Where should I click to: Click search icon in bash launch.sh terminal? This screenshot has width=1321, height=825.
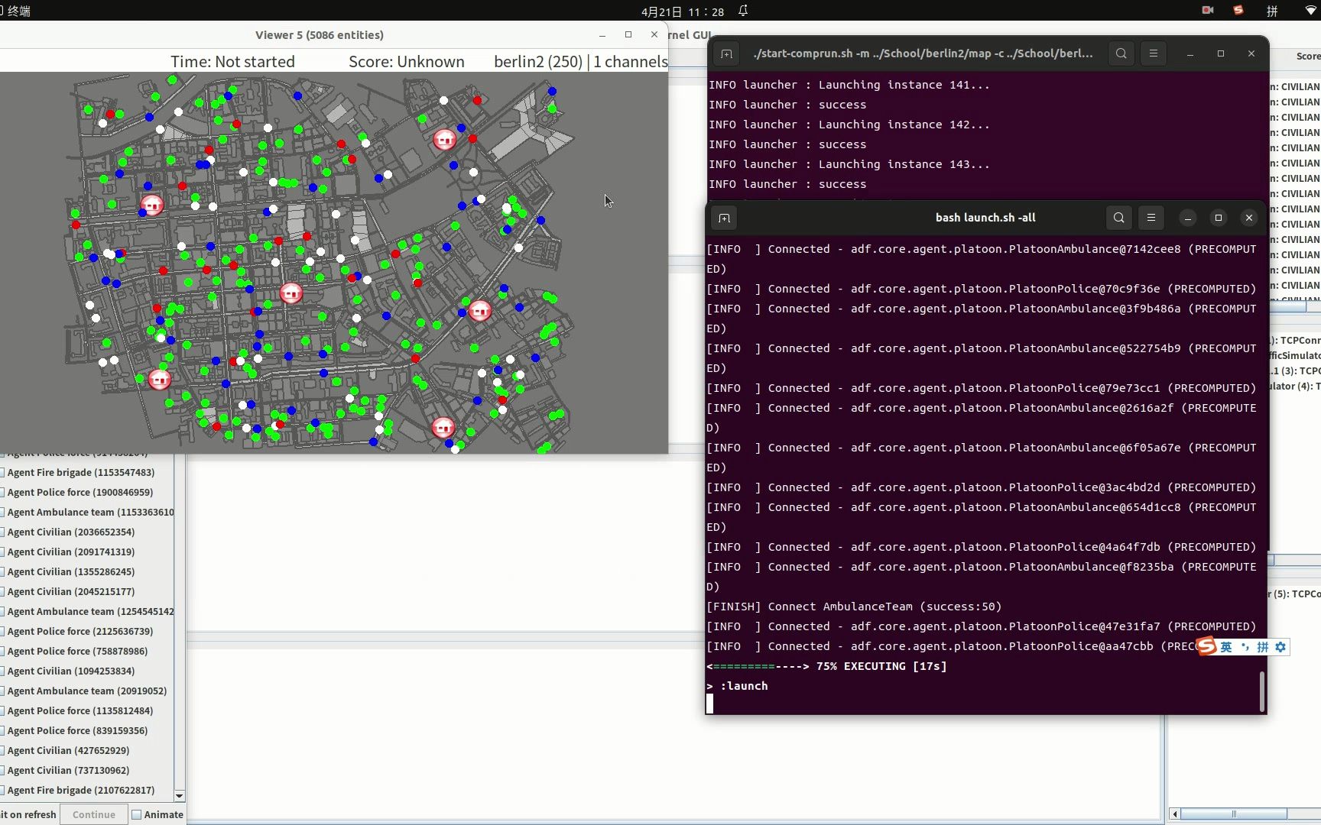click(x=1118, y=218)
